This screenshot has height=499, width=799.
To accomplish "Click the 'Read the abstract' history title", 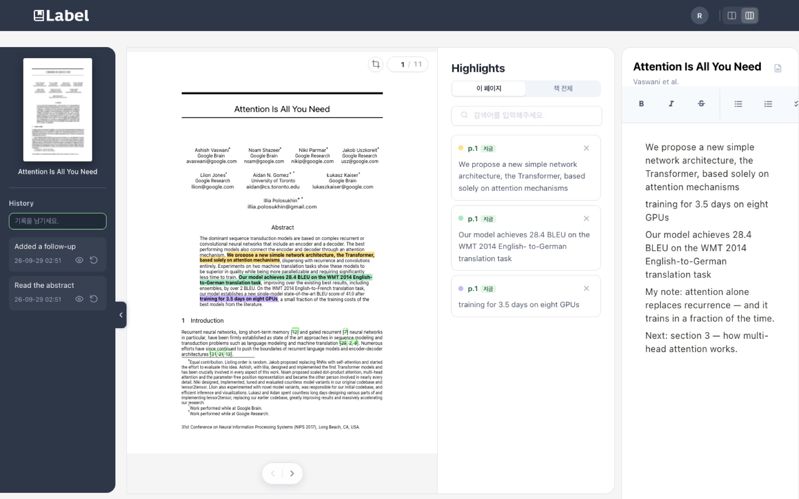I will click(44, 285).
